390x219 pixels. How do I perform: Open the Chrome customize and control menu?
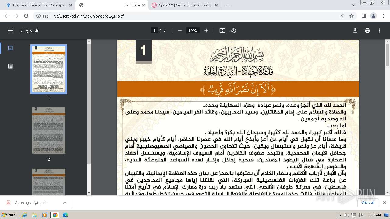point(383,16)
